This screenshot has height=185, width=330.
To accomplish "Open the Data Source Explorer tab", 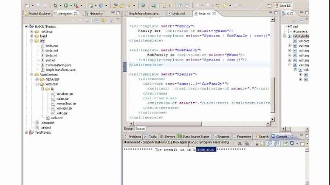I will (x=194, y=137).
